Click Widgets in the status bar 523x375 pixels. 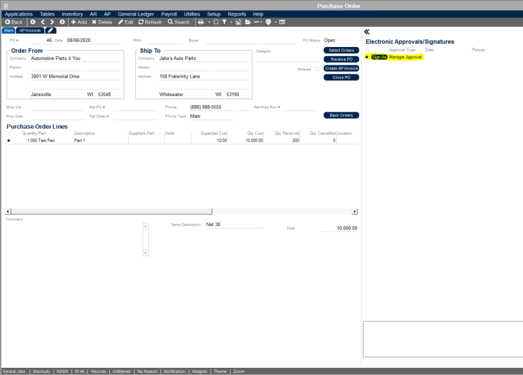(x=199, y=371)
